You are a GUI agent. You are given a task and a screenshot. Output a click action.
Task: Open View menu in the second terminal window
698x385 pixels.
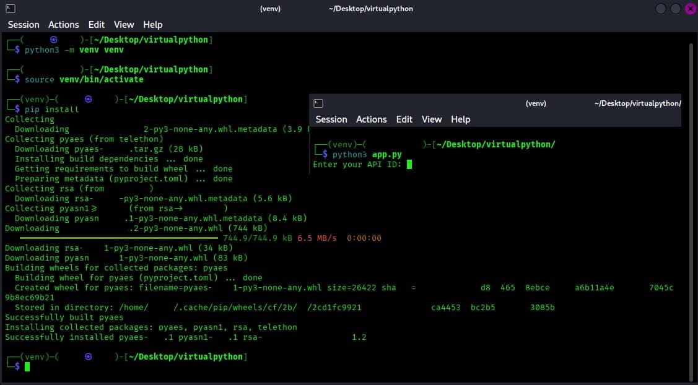click(x=432, y=119)
